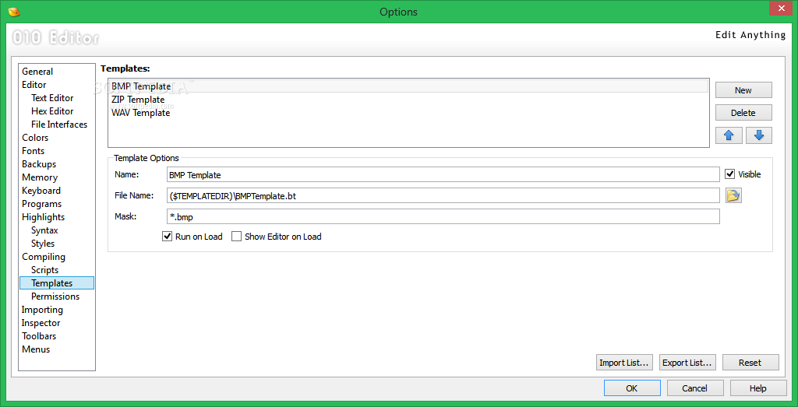The image size is (798, 407).
Task: Go to Backups settings
Action: 39,164
